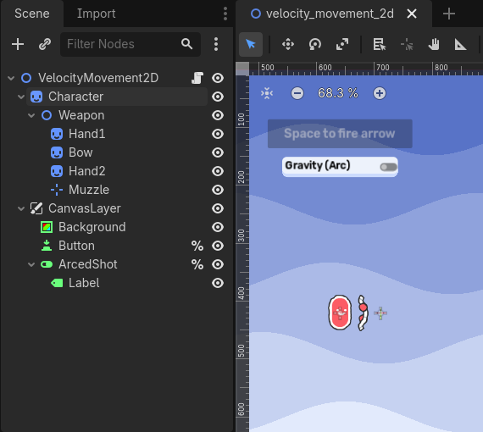This screenshot has width=483, height=432.
Task: Focus the Filter Nodes search field
Action: [130, 44]
